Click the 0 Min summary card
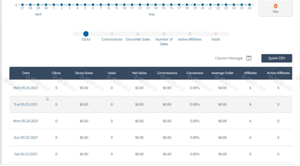Screen dimensions: 300x166 click(276, 9)
